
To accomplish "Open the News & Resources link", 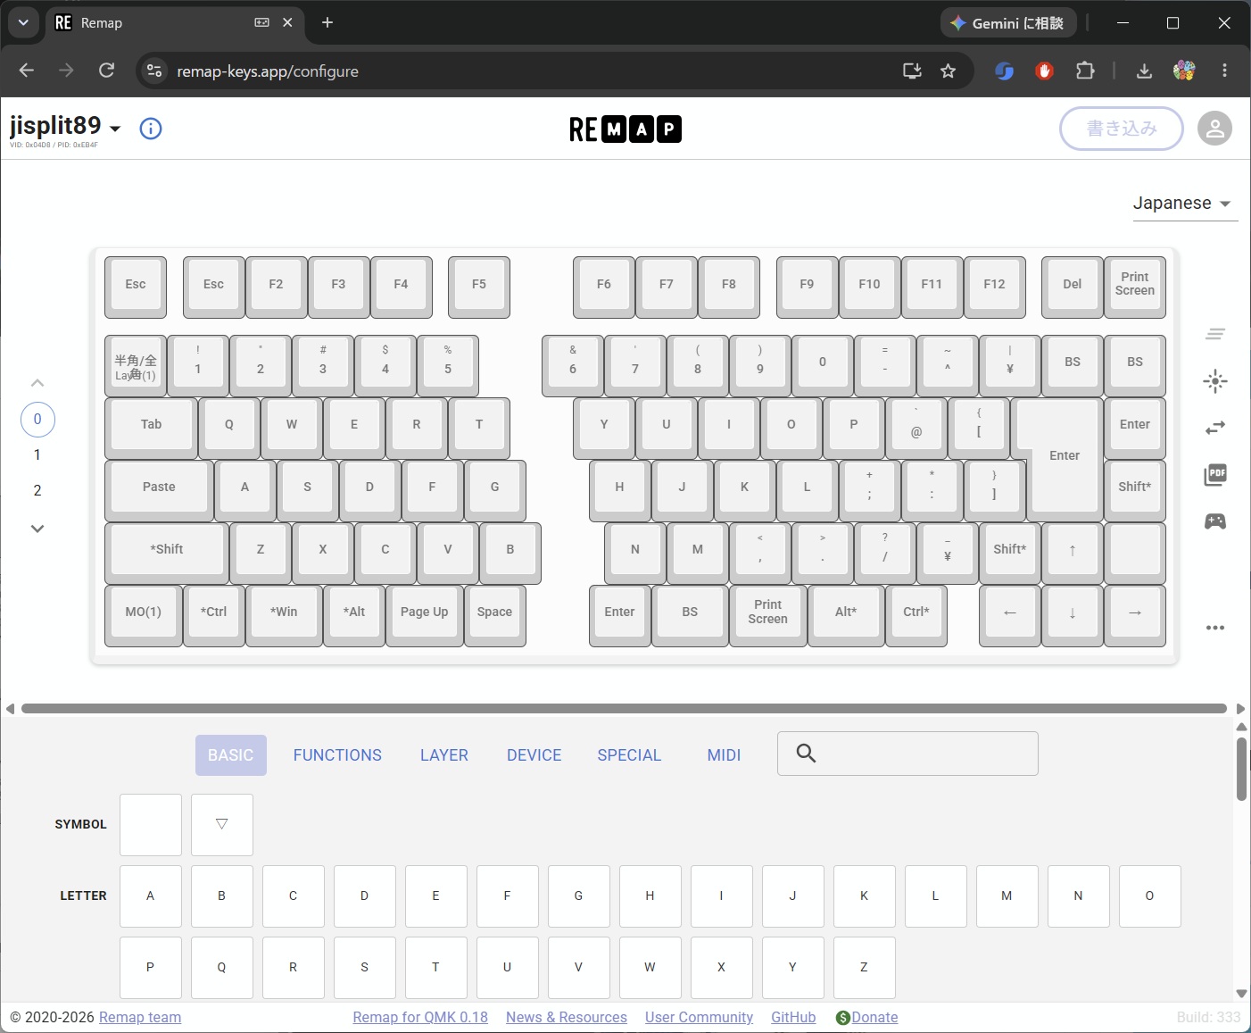I will pos(567,1018).
